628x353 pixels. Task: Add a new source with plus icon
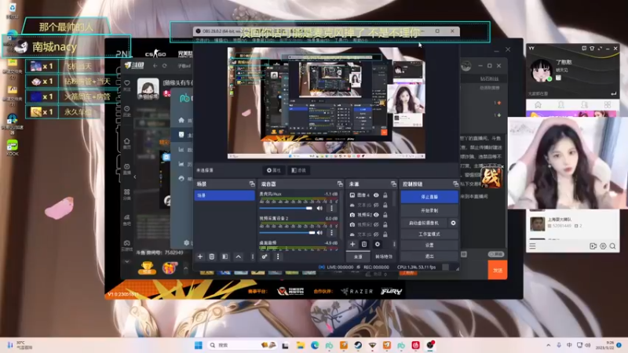click(x=352, y=244)
